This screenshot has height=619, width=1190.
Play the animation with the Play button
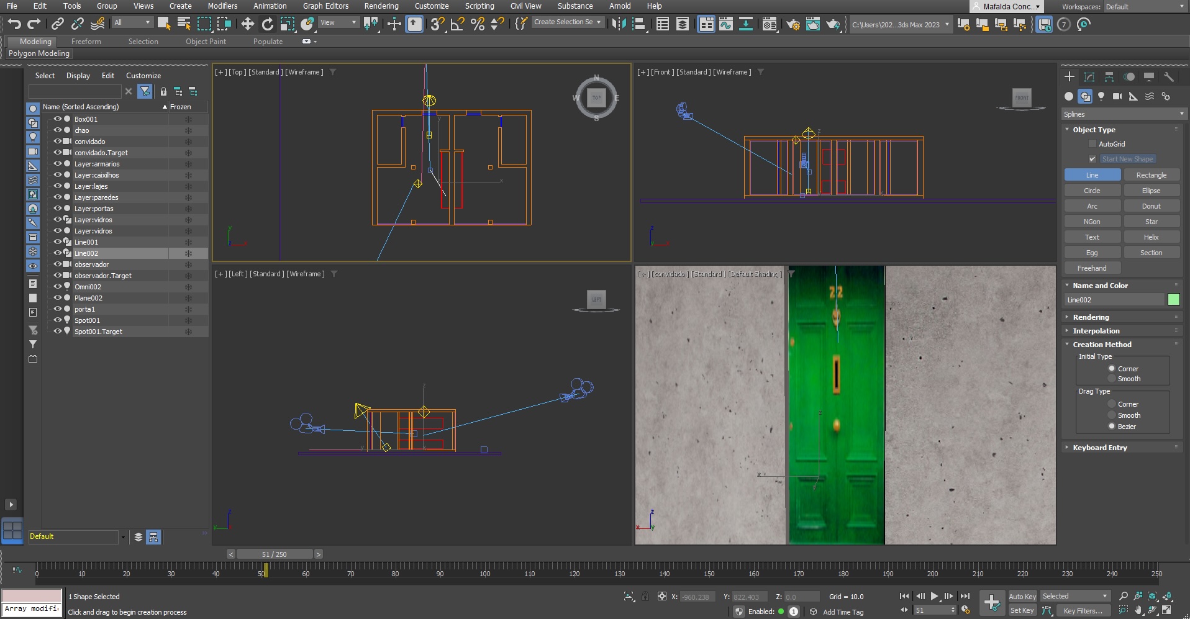[x=934, y=596]
